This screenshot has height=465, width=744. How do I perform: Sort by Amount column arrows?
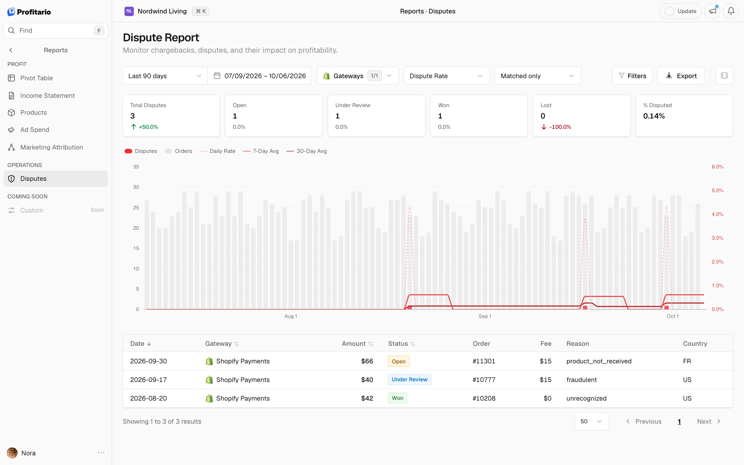click(x=371, y=344)
